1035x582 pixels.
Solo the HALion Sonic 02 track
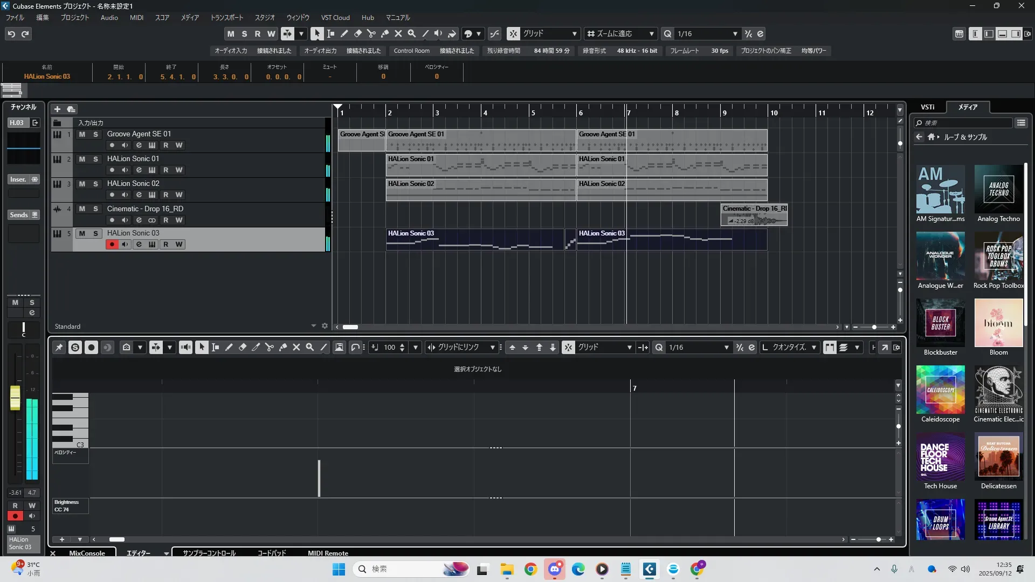(x=95, y=184)
